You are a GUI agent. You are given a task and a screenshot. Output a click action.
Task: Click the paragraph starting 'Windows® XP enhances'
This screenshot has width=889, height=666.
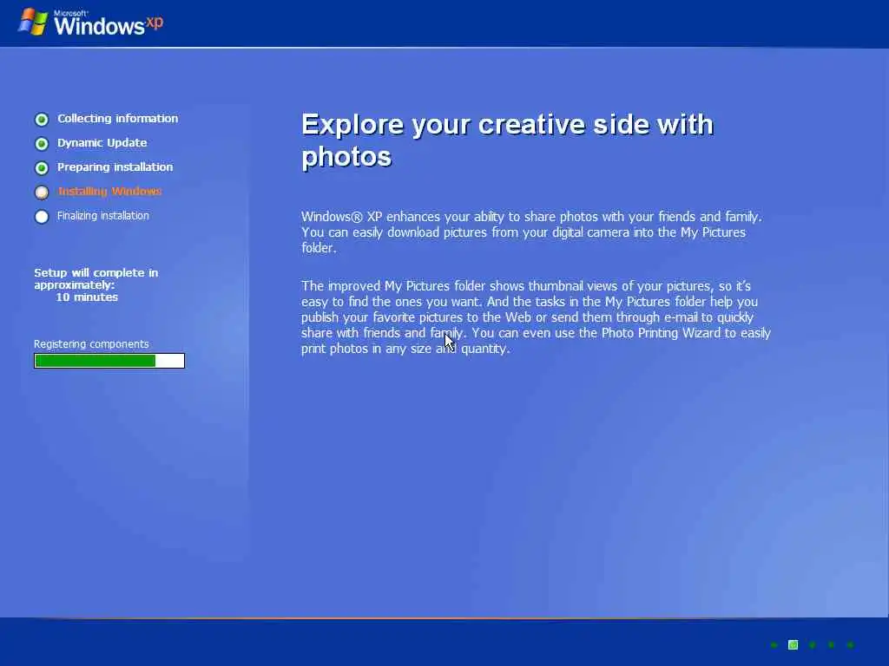tap(532, 232)
